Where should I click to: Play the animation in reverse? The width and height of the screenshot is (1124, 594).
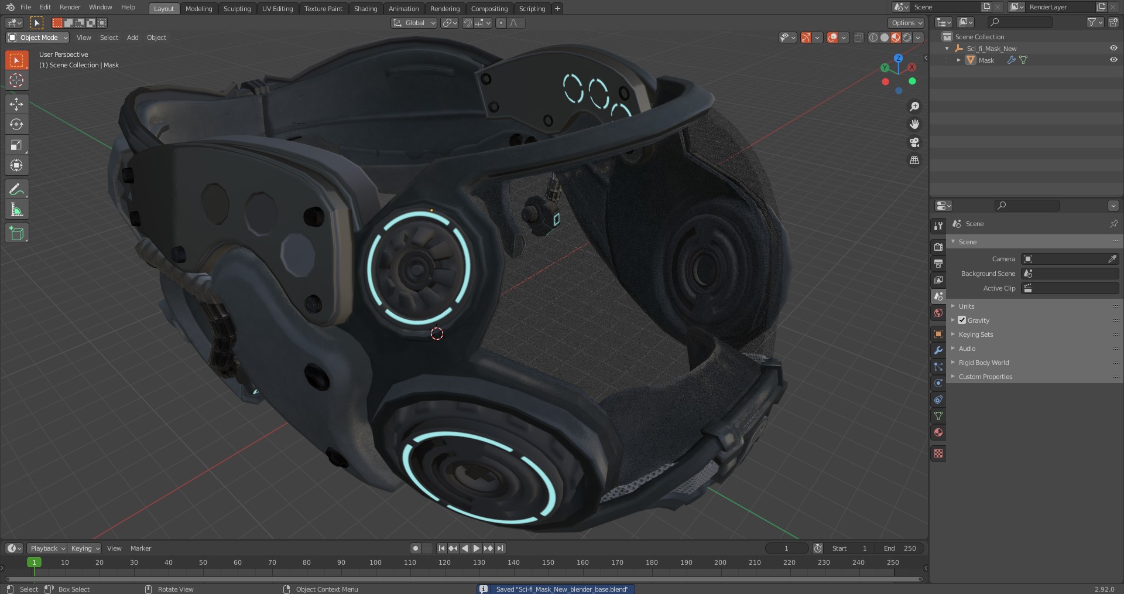(465, 548)
